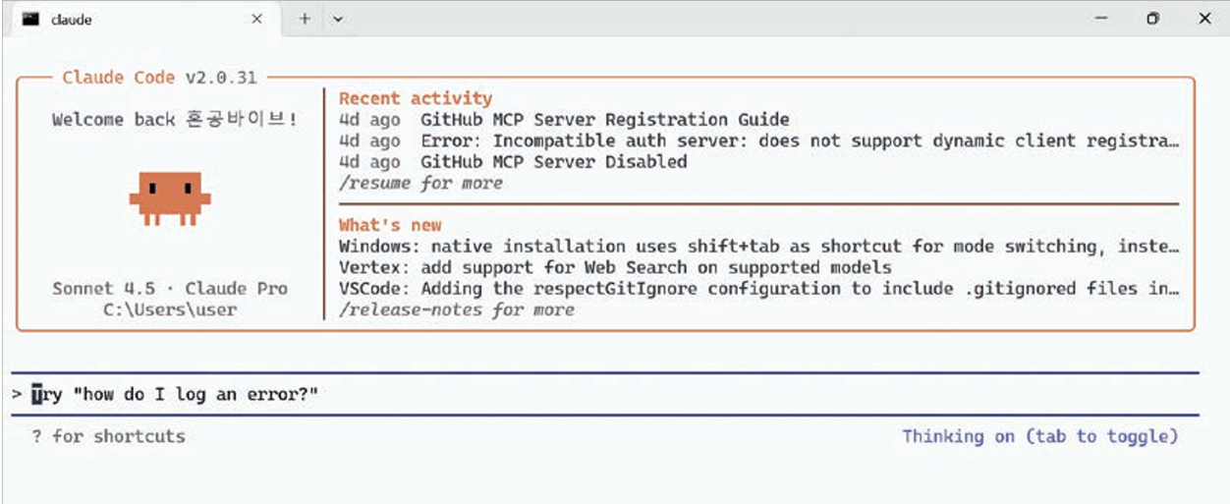Click the What's new heading
This screenshot has width=1230, height=504.
390,225
